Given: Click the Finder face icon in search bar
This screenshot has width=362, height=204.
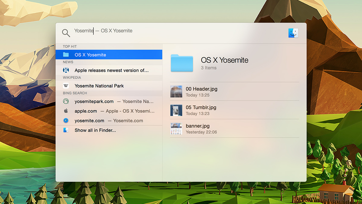Looking at the screenshot, I should [293, 33].
